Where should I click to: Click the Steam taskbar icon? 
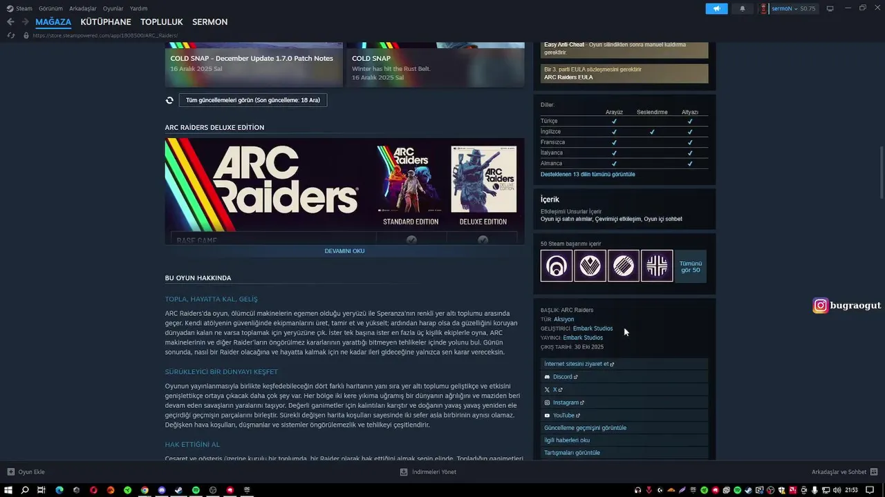(x=178, y=490)
